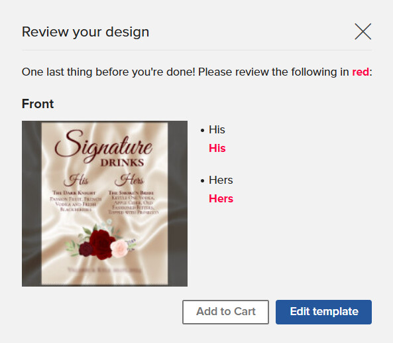393x343 pixels.
Task: Click the Front section heading
Action: (x=38, y=103)
